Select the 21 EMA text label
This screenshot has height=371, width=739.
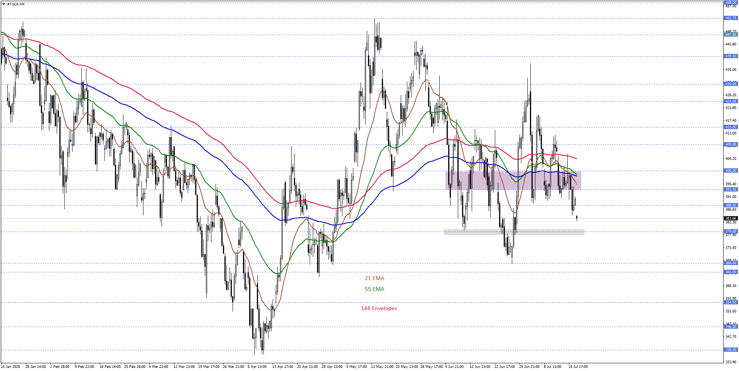375,278
